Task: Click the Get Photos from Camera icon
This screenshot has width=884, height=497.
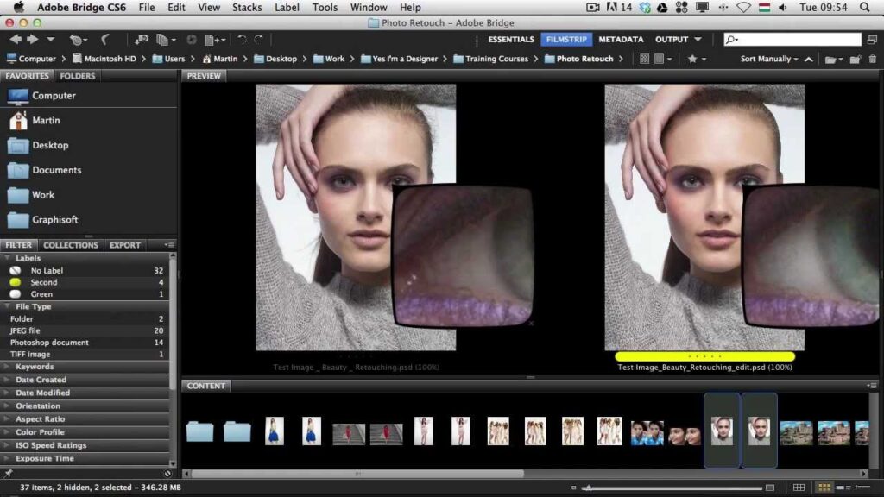Action: coord(142,40)
